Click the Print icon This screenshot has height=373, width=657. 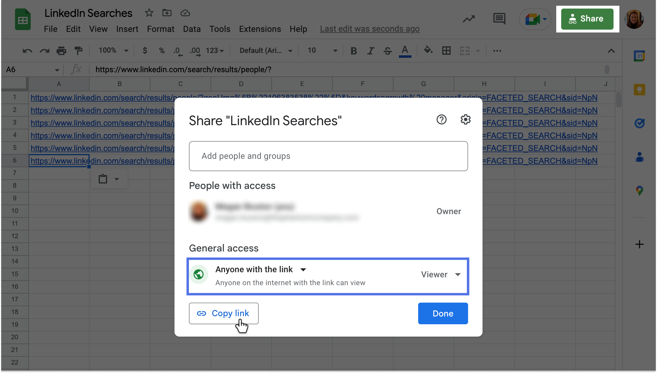61,51
